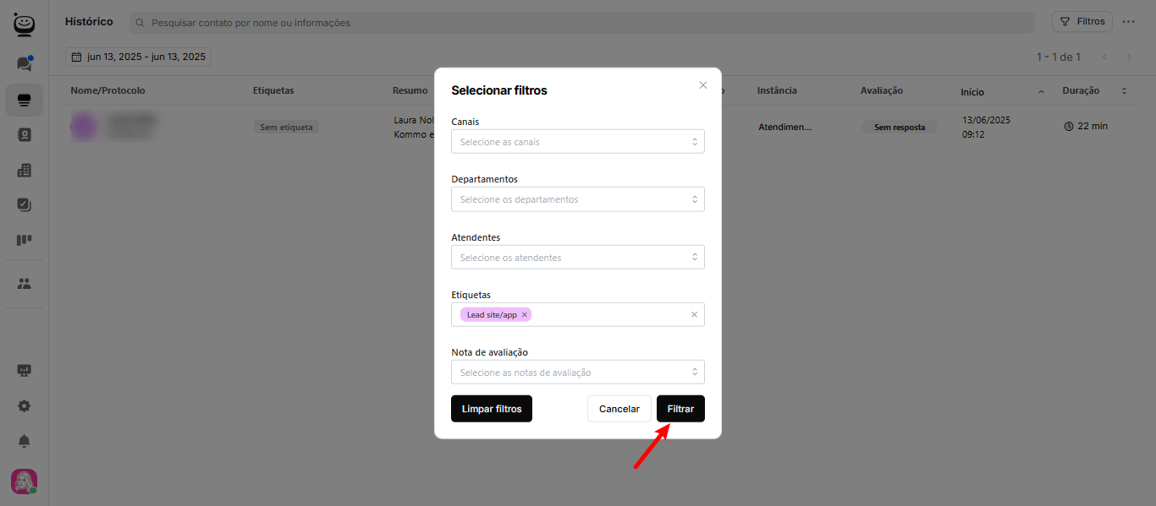Screen dimensions: 1156x506
Task: Open the notifications bell icon
Action: (24, 441)
